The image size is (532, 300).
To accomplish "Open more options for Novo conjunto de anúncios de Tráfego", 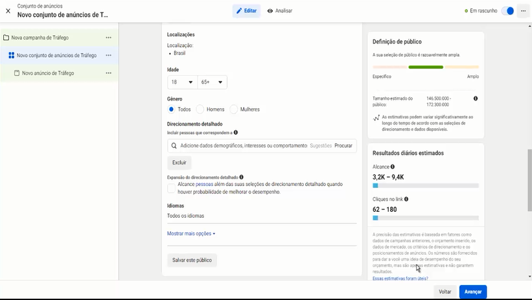I will pyautogui.click(x=109, y=55).
